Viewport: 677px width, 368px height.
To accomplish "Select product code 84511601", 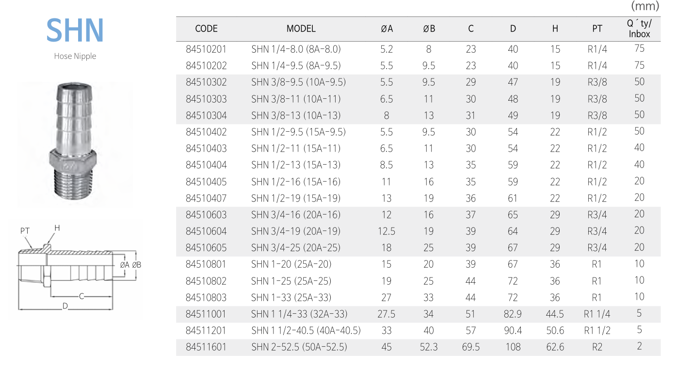I will tap(206, 347).
